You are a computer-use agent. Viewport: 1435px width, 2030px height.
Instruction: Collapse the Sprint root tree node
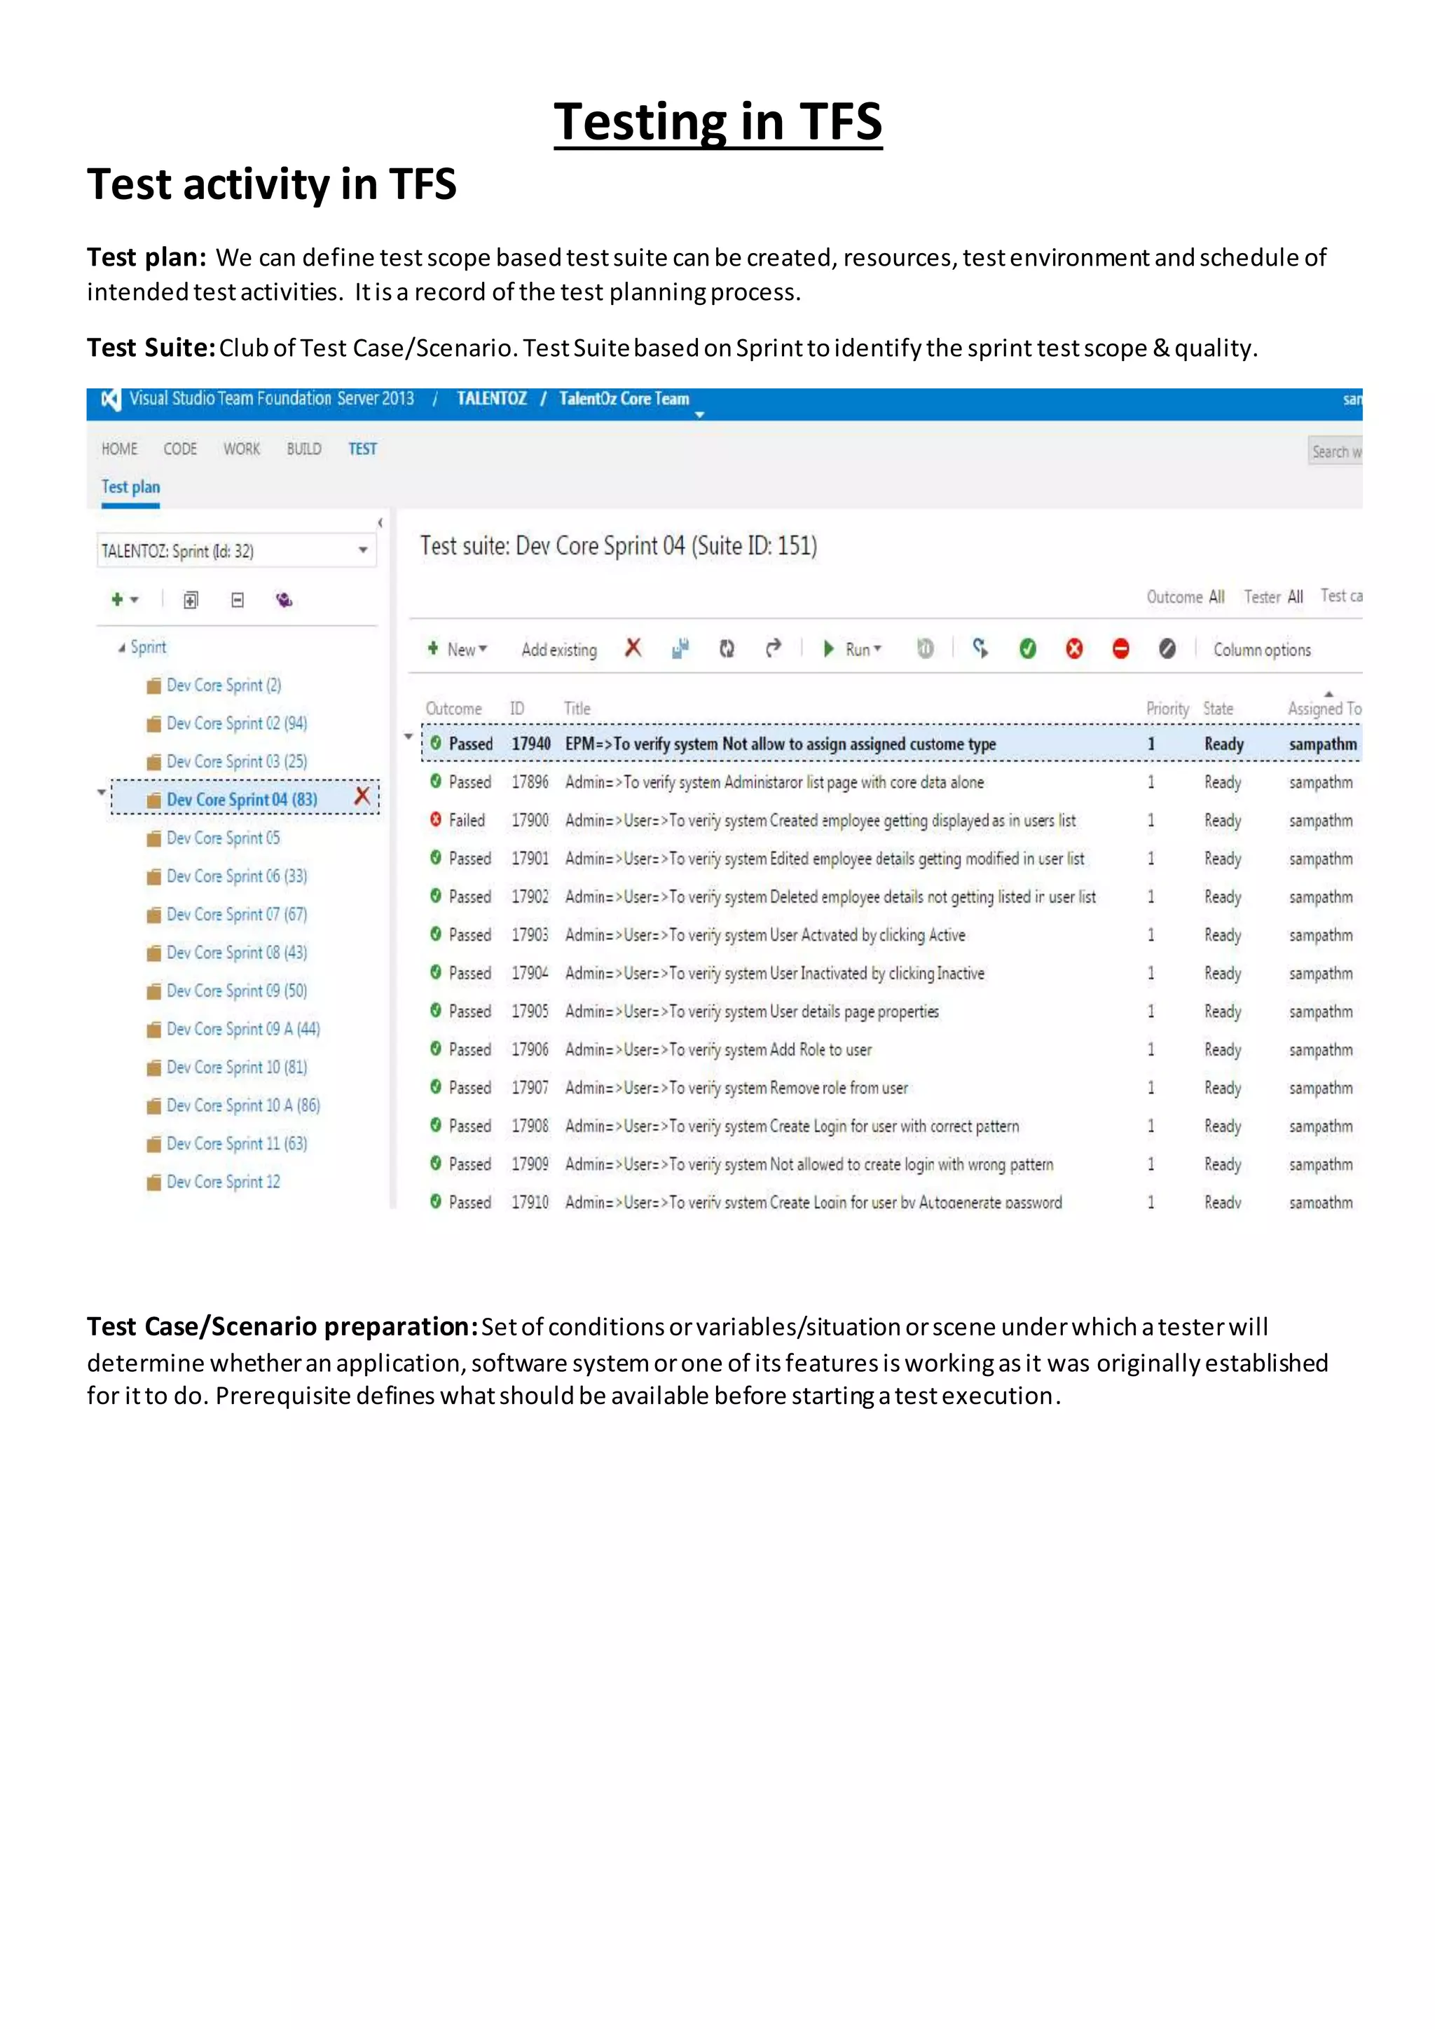click(x=121, y=648)
